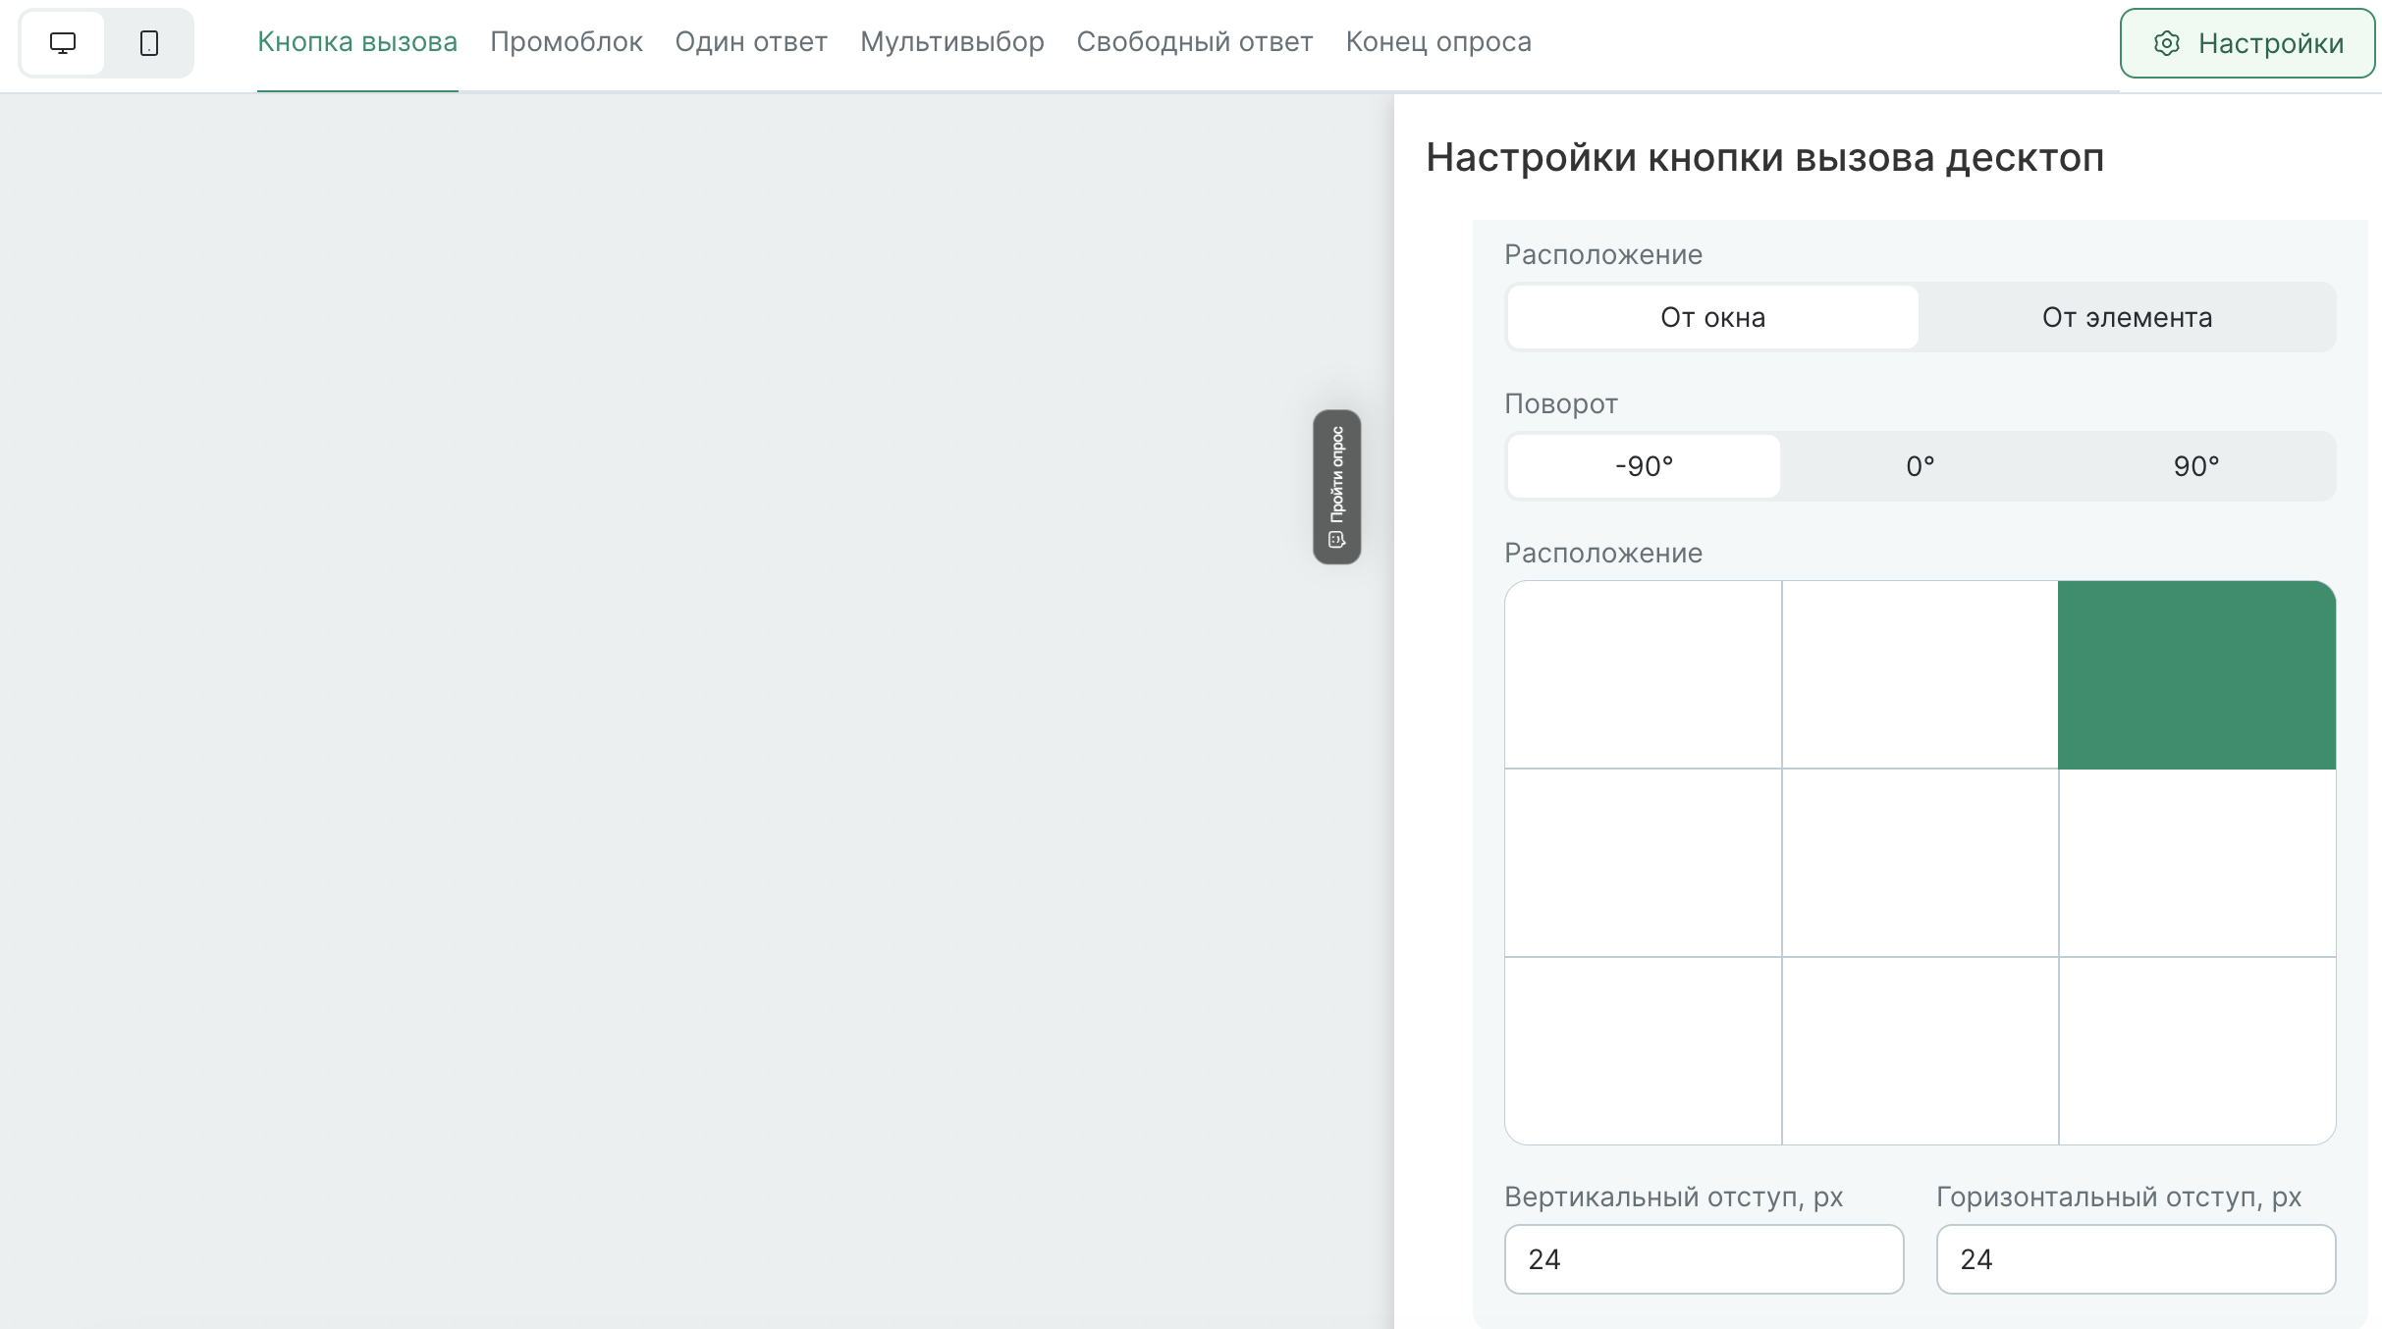Click the "Поворот" label
The height and width of the screenshot is (1329, 2382).
click(1561, 403)
